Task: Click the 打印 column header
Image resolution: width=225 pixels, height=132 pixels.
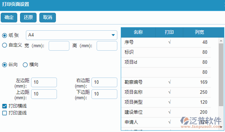Action: [169, 32]
